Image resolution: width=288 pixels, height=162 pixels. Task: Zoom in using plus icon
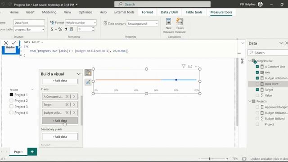click(227, 159)
